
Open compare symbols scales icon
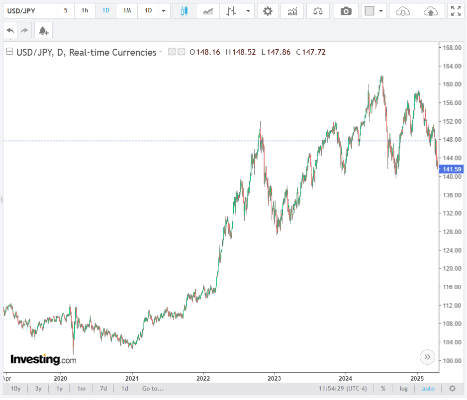(318, 11)
